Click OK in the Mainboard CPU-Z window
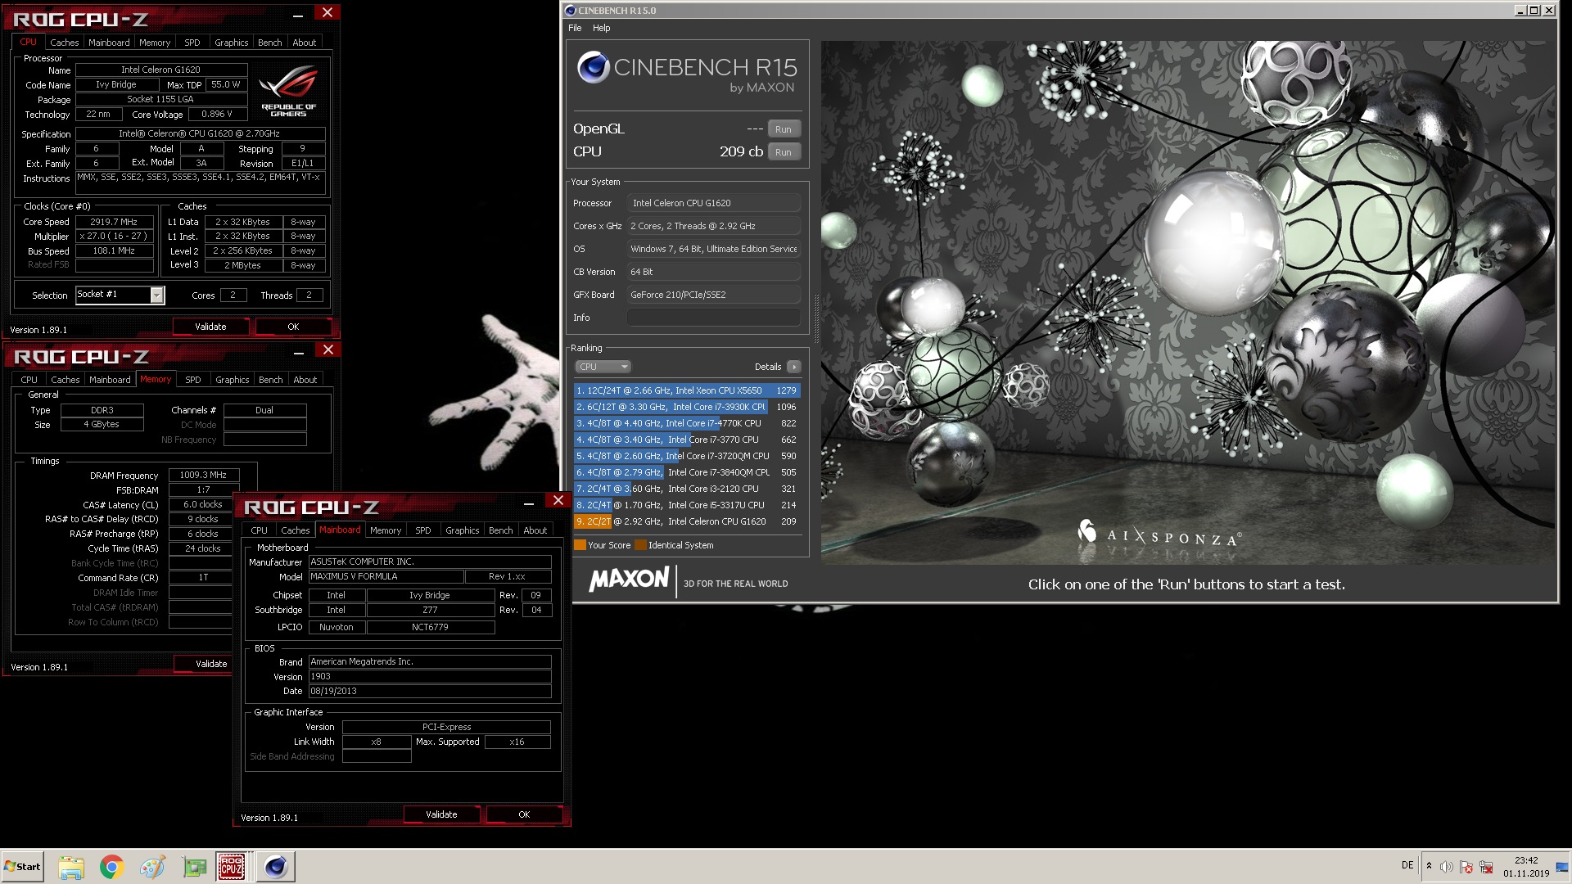 tap(524, 814)
